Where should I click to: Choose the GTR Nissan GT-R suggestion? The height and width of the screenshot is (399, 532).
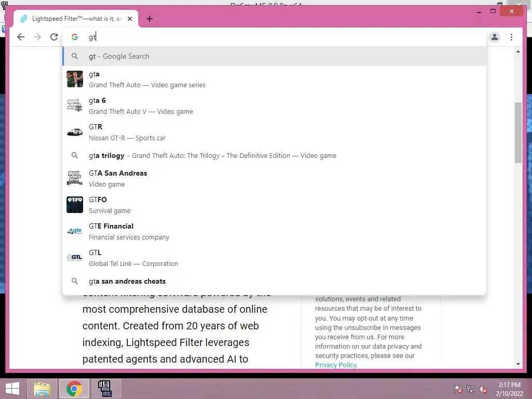[274, 132]
